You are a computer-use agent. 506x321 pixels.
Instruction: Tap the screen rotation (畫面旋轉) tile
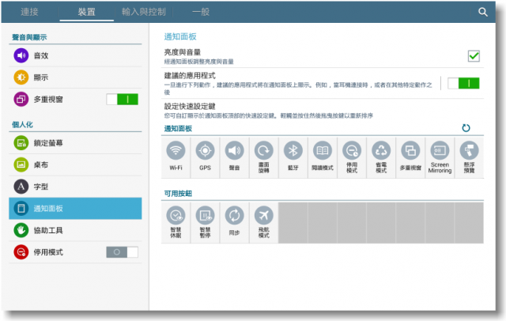[263, 156]
